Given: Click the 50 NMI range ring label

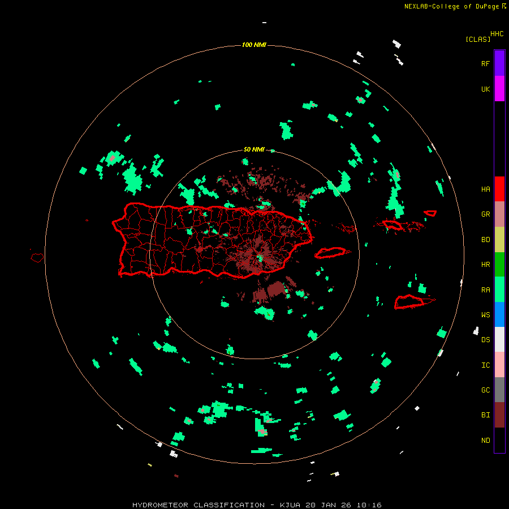Looking at the screenshot, I should [x=254, y=150].
